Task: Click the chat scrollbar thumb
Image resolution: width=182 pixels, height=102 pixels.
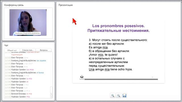Action: (51, 90)
